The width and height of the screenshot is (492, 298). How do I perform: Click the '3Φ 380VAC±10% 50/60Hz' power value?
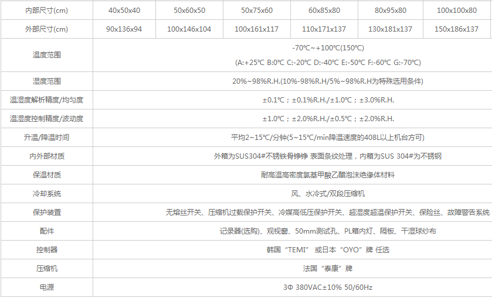(x=328, y=287)
